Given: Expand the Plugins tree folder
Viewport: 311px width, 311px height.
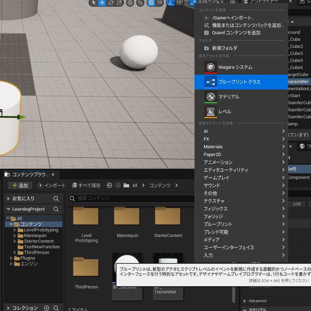Looking at the screenshot, I should 11,258.
